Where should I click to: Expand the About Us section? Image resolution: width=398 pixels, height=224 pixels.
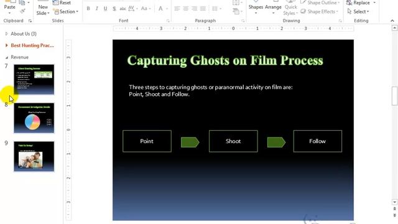click(7, 34)
